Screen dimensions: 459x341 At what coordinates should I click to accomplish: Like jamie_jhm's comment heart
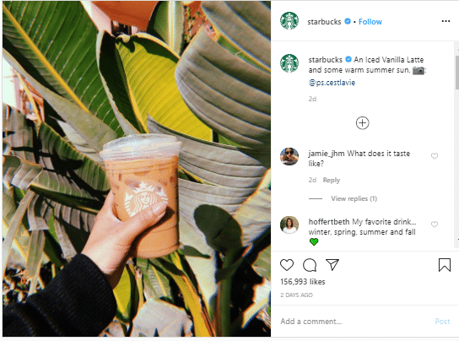[x=435, y=156]
